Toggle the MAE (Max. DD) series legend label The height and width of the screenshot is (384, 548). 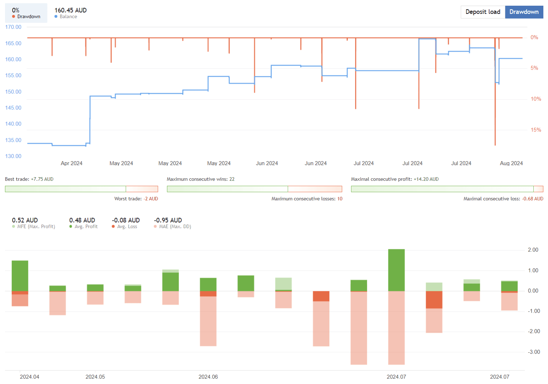click(176, 226)
